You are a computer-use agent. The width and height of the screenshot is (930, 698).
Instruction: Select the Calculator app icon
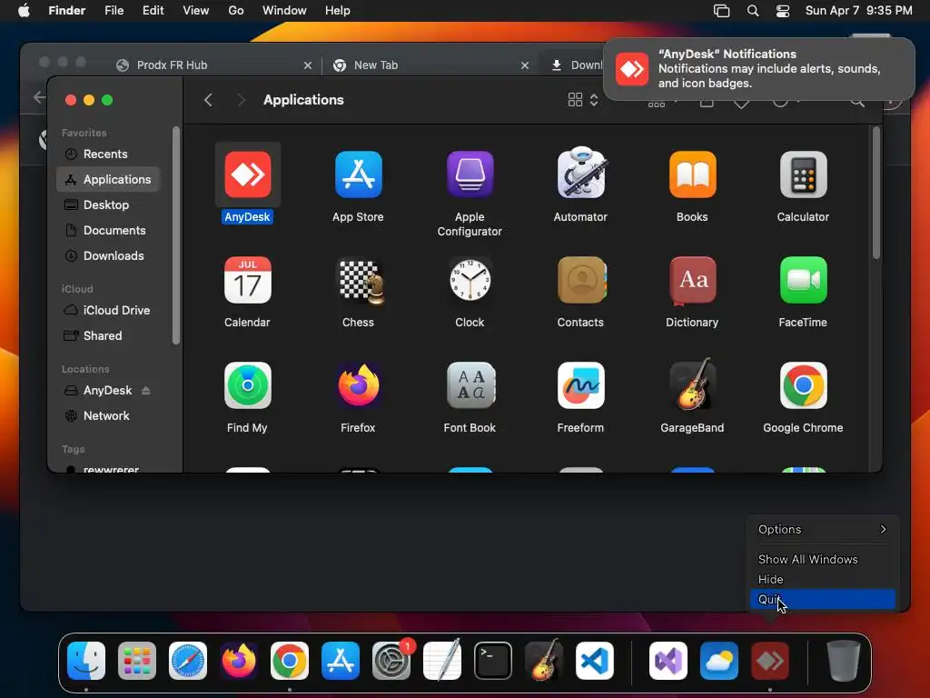point(803,174)
